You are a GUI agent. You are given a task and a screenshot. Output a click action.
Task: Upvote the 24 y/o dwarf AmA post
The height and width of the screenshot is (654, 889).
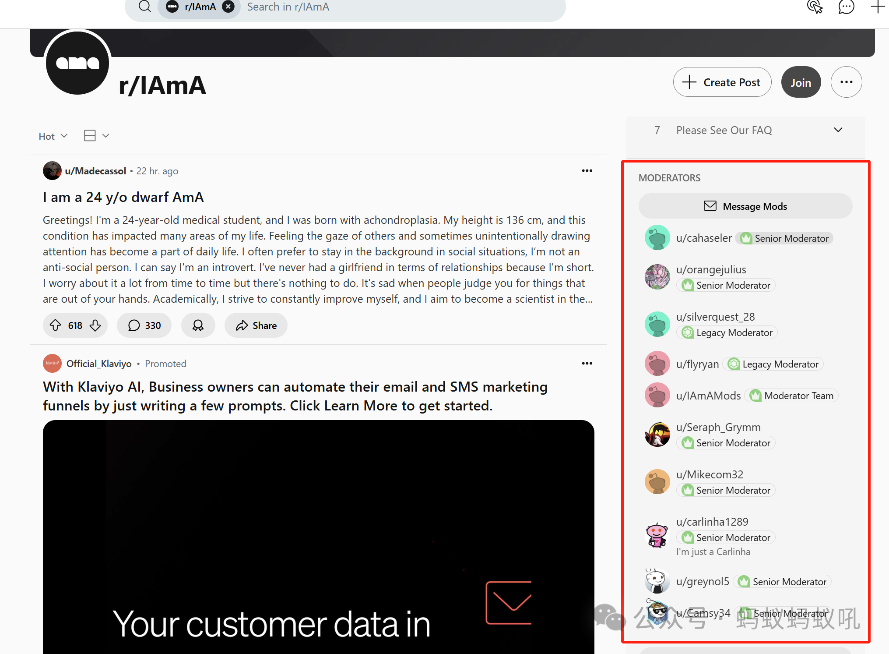[56, 325]
